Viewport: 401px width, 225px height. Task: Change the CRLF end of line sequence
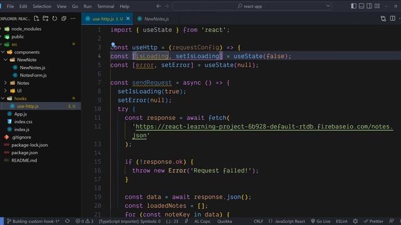[x=258, y=221]
